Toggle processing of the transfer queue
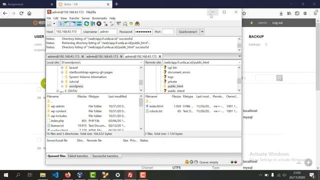 pos(93,24)
